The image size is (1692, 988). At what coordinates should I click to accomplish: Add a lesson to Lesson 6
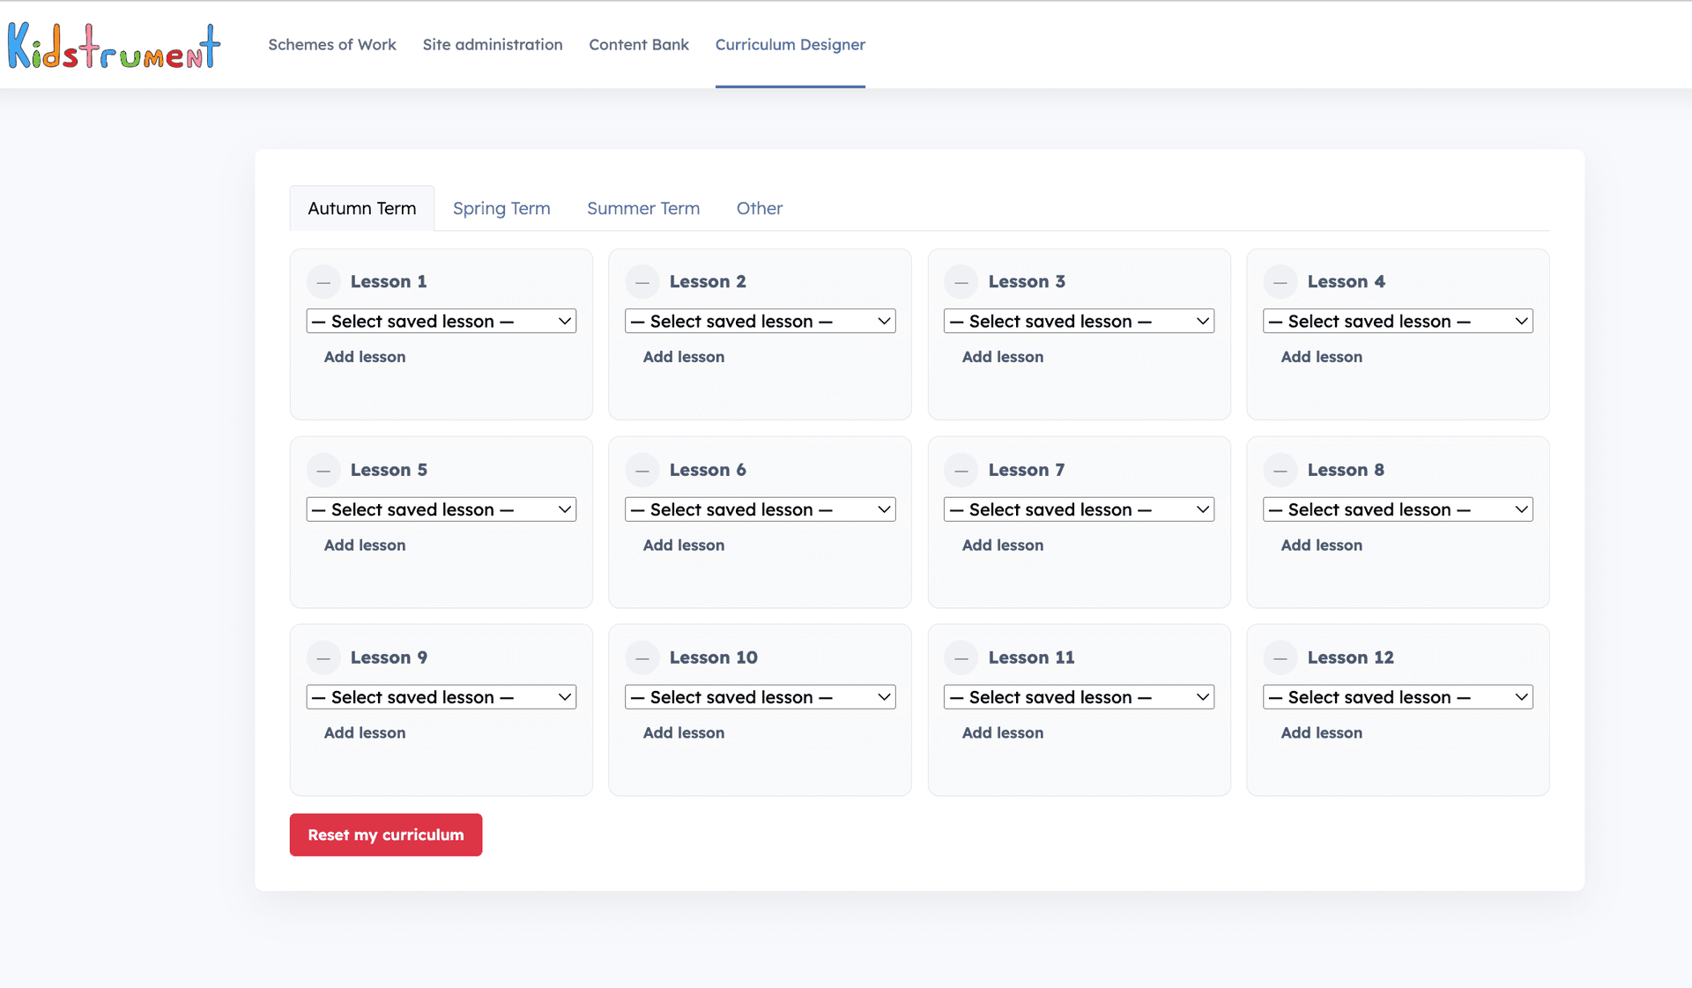pos(684,546)
